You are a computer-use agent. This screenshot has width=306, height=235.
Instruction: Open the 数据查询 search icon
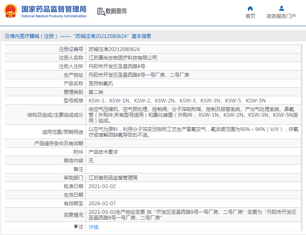point(101,12)
